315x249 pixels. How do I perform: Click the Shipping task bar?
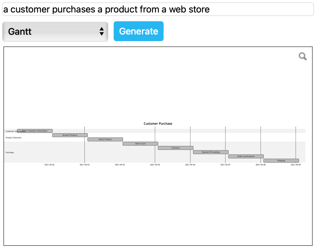[281, 161]
